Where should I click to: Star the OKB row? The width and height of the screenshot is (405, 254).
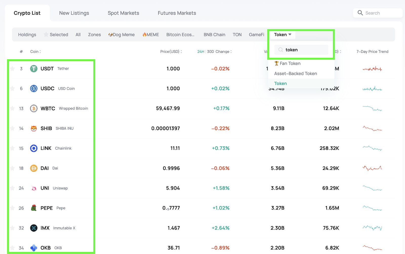tap(12, 248)
